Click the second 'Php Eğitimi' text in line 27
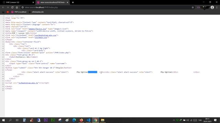This screenshot has height=123, width=220. coord(166,72)
